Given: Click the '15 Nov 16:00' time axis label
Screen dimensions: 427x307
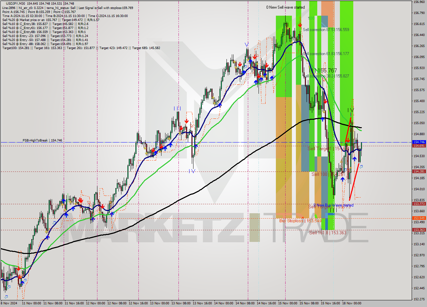Looking at the screenshot, I should coord(330,303).
